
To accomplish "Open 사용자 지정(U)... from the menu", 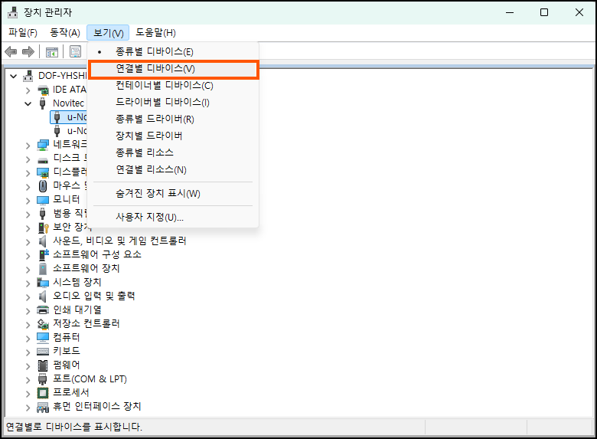I will [x=149, y=217].
